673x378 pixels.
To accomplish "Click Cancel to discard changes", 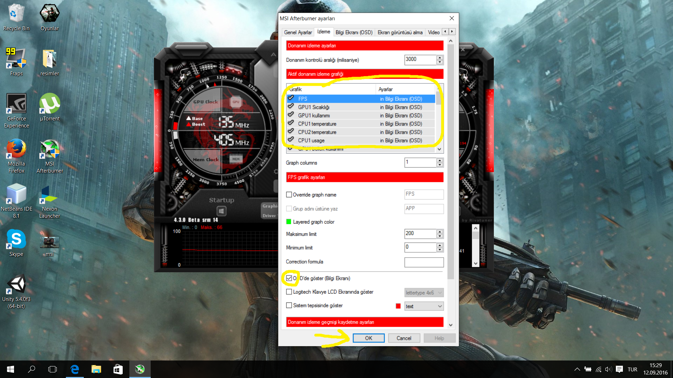I will click(403, 338).
